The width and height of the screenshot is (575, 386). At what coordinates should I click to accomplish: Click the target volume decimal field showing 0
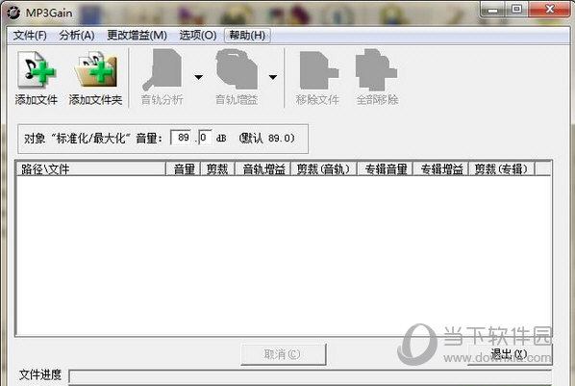click(x=205, y=138)
